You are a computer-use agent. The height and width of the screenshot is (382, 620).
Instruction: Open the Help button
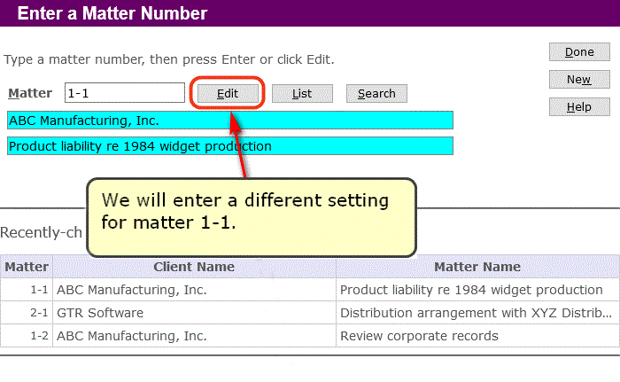pos(579,107)
